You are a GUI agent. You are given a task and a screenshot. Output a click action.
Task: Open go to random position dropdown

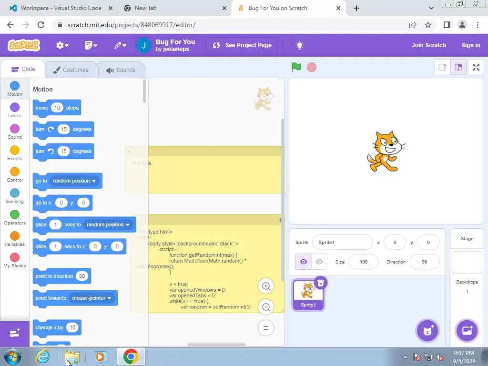74,181
